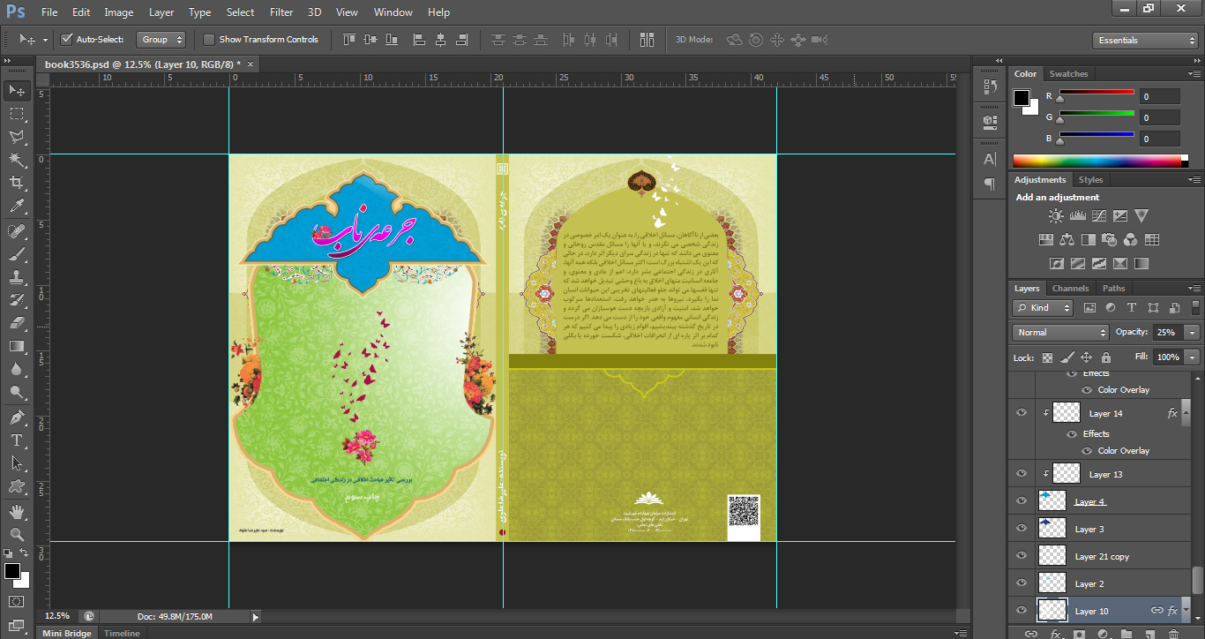Select Layer 21 copy in Layers panel
The image size is (1205, 639).
1102,556
